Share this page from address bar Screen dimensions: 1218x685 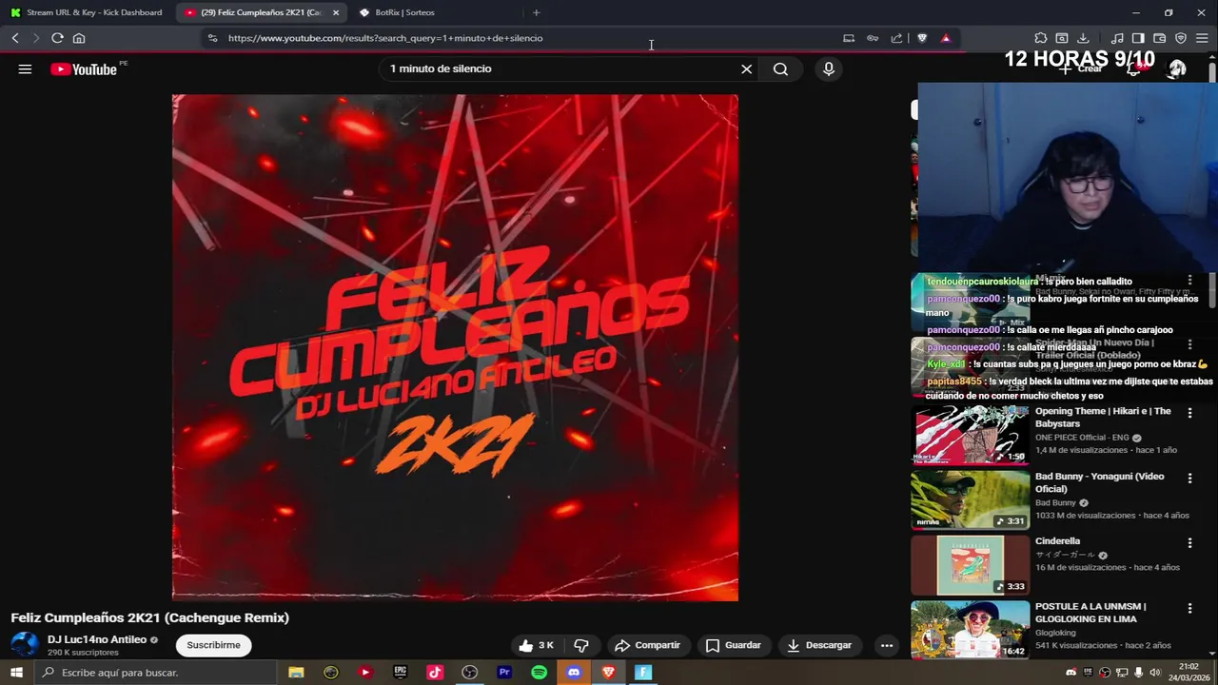pyautogui.click(x=896, y=38)
